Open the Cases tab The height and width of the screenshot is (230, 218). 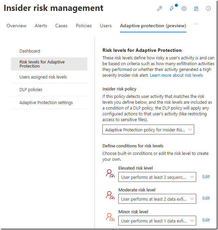pos(61,26)
